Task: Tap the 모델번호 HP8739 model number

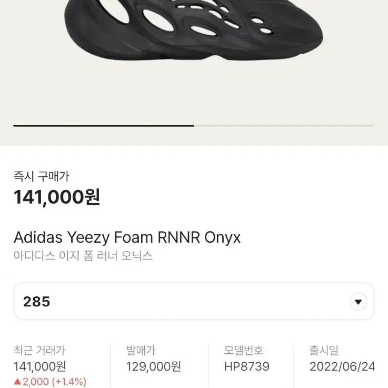Action: tap(247, 359)
